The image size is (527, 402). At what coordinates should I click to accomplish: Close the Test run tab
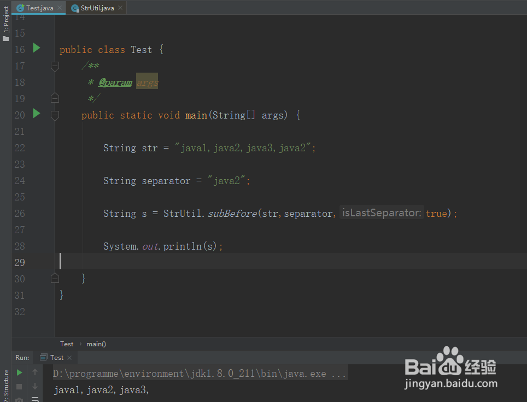[x=69, y=358]
